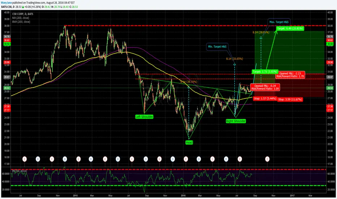Click the earnings E marker after 2016 label
The height and width of the screenshot is (199, 337).
point(186,159)
